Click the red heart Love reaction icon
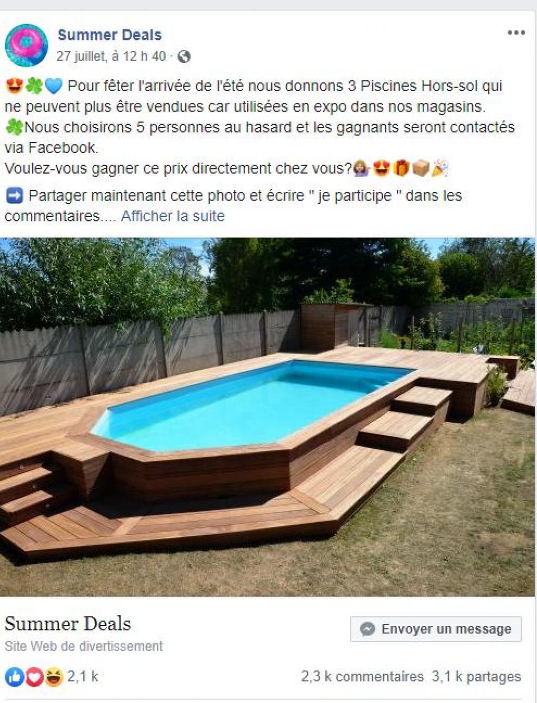This screenshot has height=703, width=537. pos(34,677)
